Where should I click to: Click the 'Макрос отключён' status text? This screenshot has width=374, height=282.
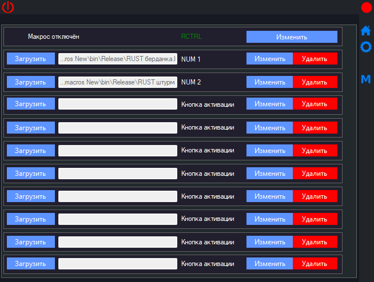pyautogui.click(x=53, y=37)
